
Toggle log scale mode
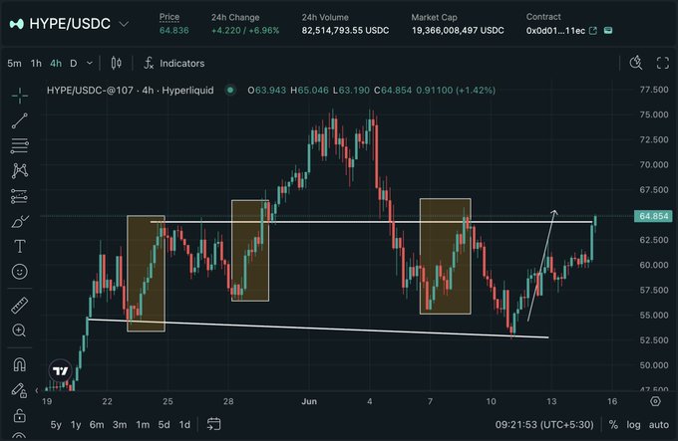[x=633, y=425]
